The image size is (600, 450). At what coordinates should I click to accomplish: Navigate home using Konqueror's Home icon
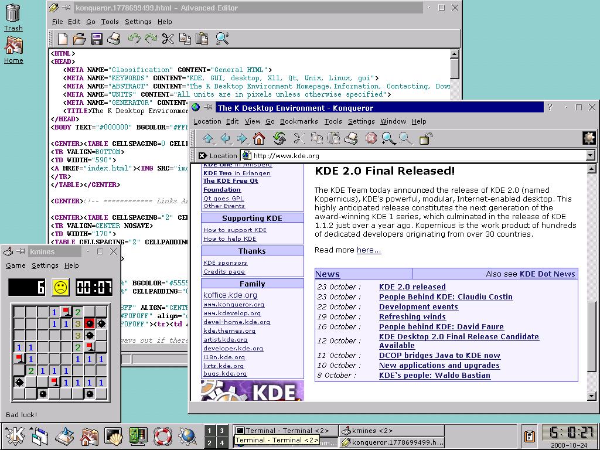[x=259, y=138]
